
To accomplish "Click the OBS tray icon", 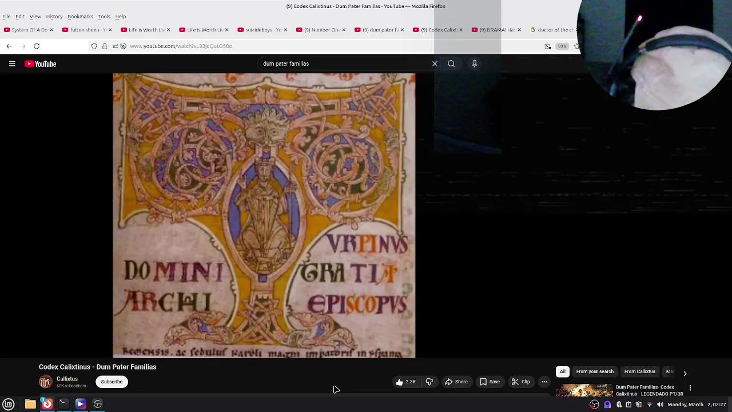I will click(595, 405).
